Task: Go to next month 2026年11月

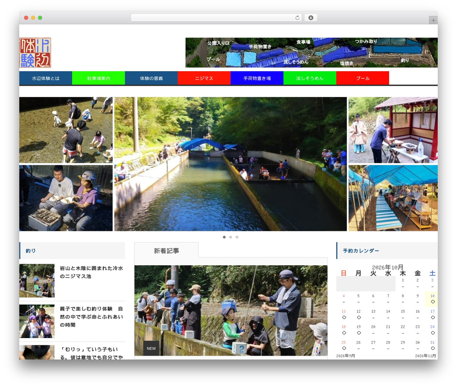Action: (426, 356)
